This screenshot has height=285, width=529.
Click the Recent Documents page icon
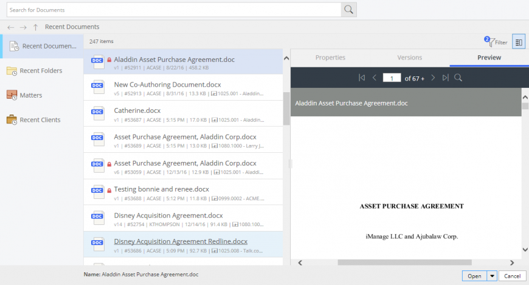point(14,46)
